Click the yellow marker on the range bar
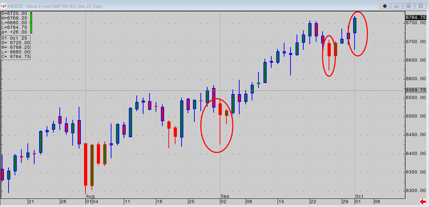Image resolution: width=429 pixels, height=207 pixels. (31, 22)
